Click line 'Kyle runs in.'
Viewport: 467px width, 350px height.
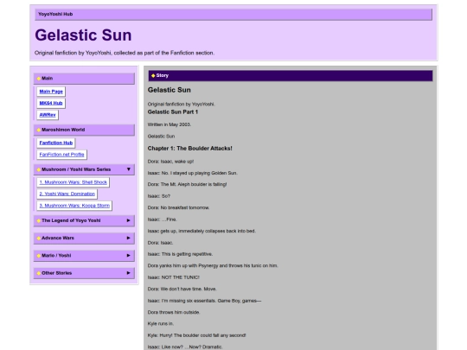[x=161, y=323]
